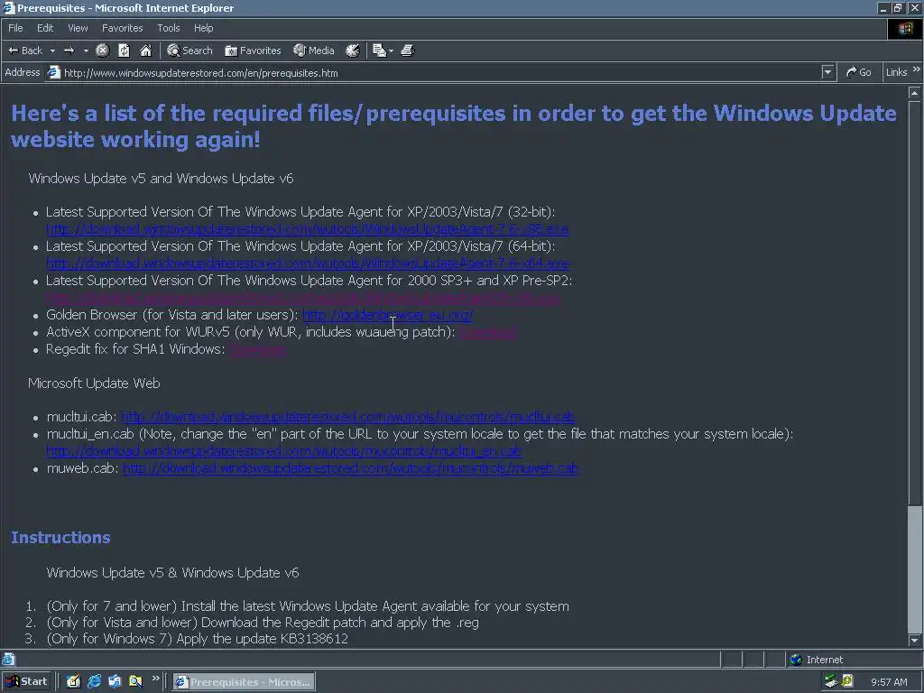This screenshot has height=693, width=924.
Task: Click the network connection tray icon
Action: tap(831, 682)
